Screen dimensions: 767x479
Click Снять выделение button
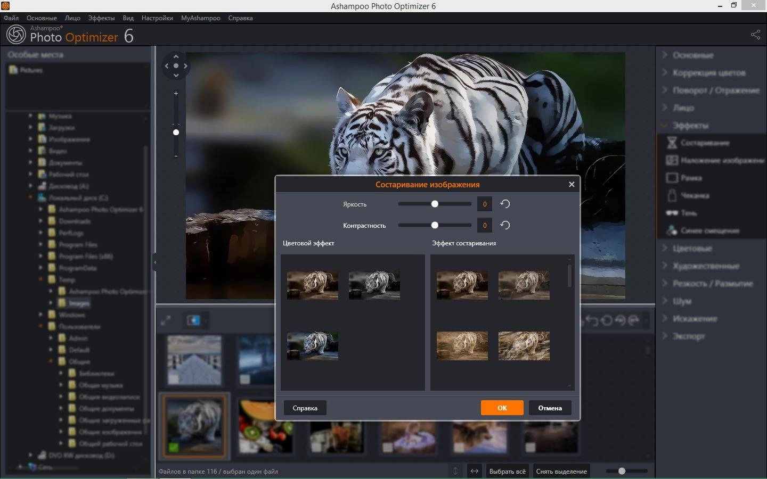point(561,471)
